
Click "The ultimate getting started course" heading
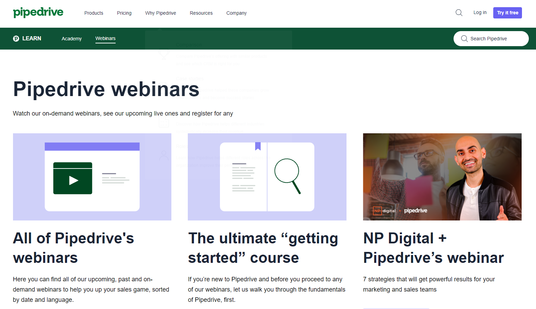263,248
